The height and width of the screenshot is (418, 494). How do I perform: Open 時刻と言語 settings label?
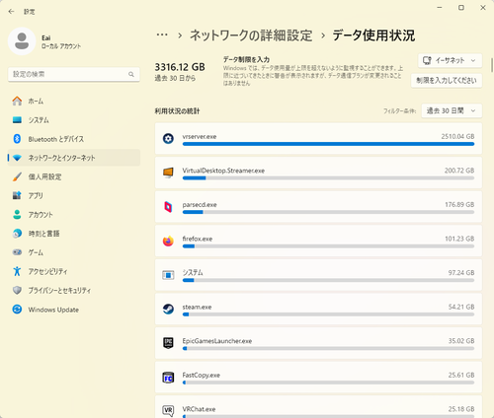[43, 234]
